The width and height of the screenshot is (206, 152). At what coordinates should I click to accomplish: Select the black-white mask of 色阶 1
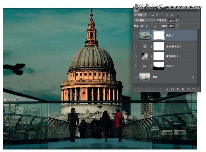tap(159, 66)
